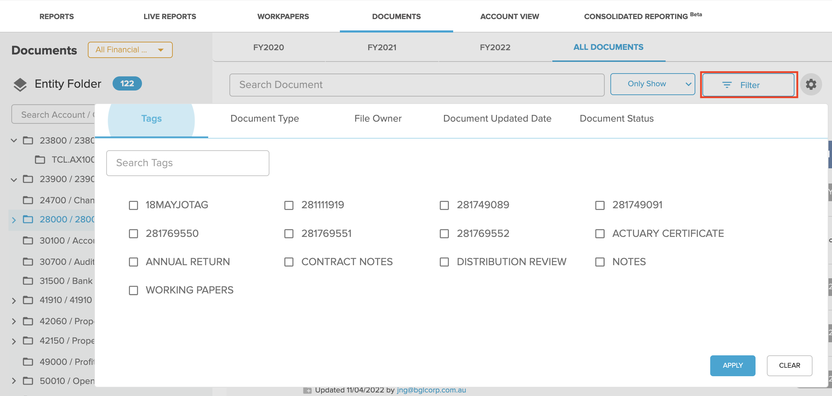
Task: Click the TCL.AX100 folder icon
Action: point(40,160)
